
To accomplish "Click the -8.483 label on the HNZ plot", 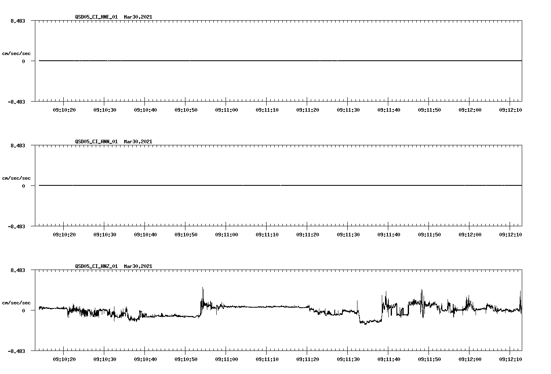I will [16, 352].
